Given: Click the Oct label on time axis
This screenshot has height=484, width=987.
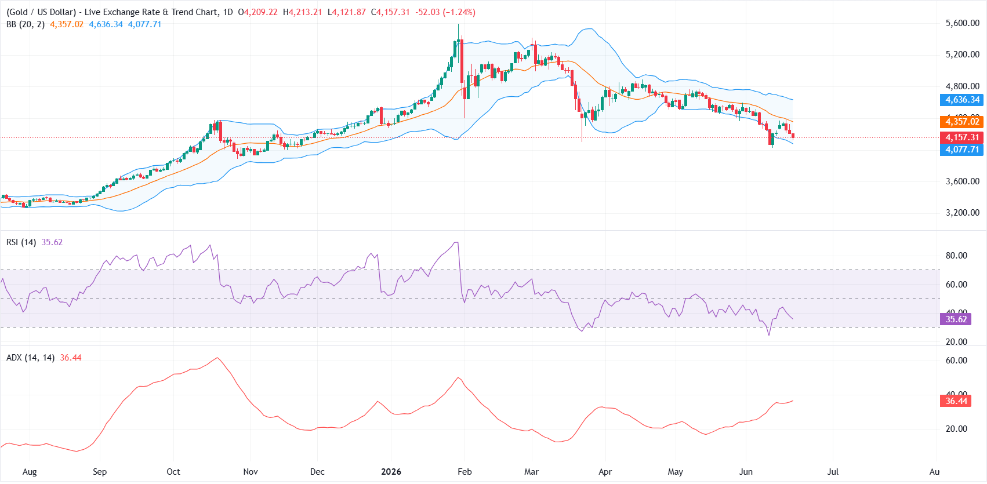Looking at the screenshot, I should [173, 472].
